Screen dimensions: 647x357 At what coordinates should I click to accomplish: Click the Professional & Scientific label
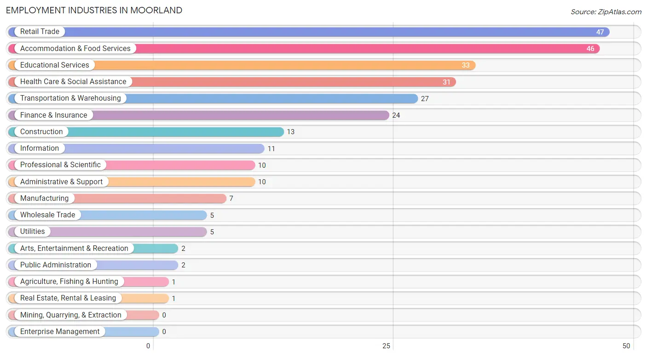click(60, 165)
